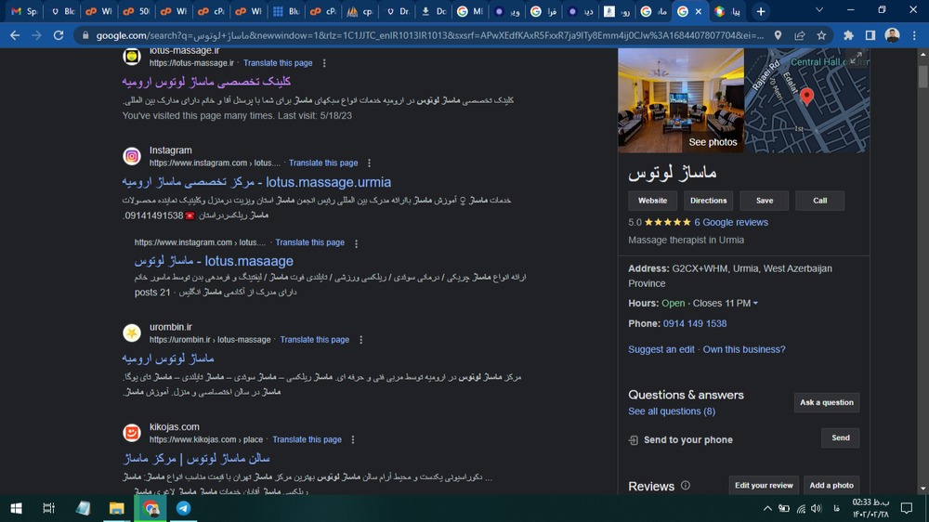Close the active Google search tab
Screen dimensions: 929x522
(699, 11)
